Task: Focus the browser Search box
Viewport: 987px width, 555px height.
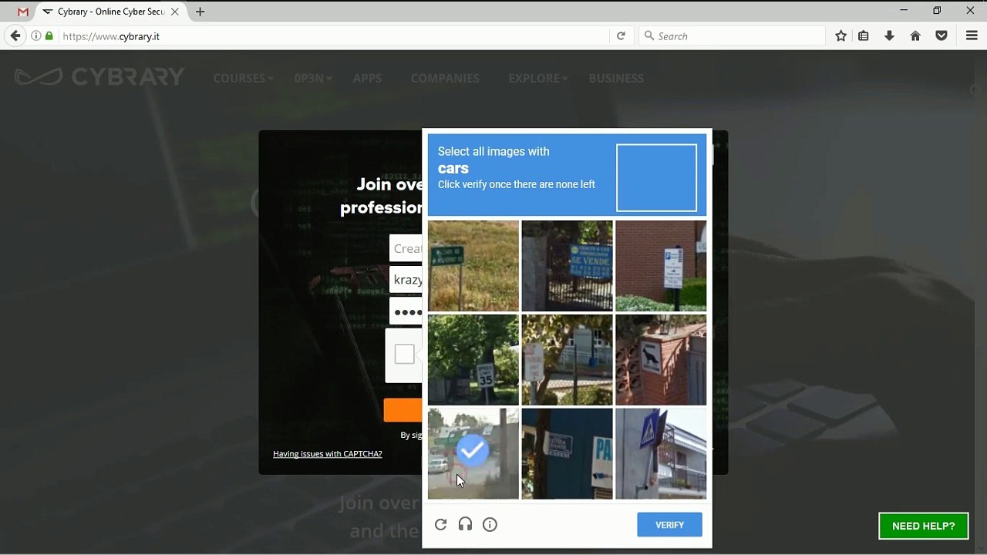Action: click(732, 36)
